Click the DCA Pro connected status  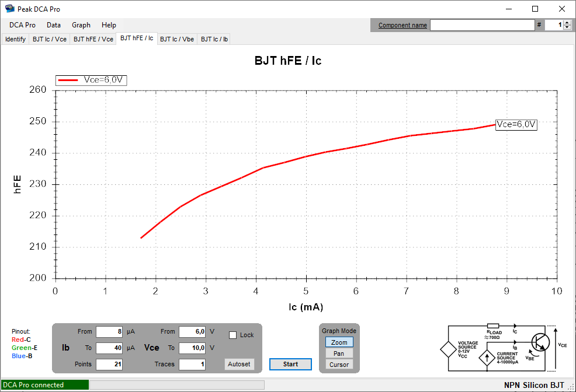click(44, 384)
